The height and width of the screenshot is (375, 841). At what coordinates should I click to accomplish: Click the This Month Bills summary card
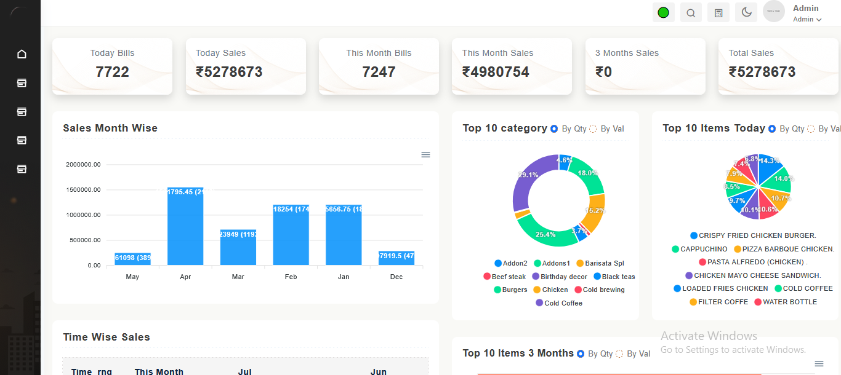click(x=379, y=66)
